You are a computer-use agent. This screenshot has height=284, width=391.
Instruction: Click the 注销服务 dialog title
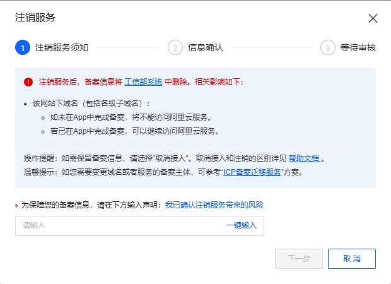tap(35, 18)
